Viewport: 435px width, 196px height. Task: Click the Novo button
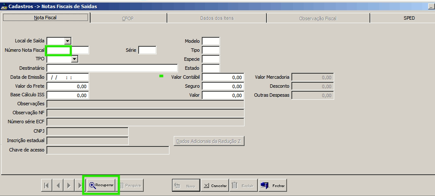186,185
